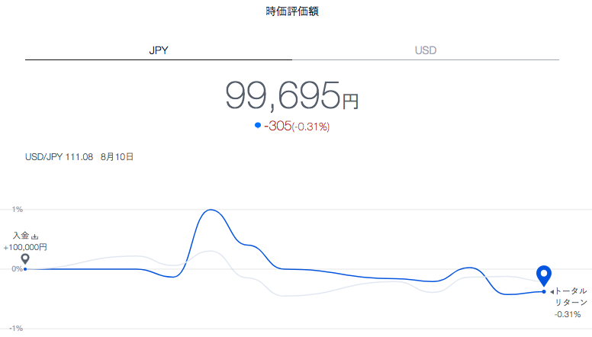592x337 pixels.
Task: Click the +100,000円 deposit label
Action: (25, 248)
